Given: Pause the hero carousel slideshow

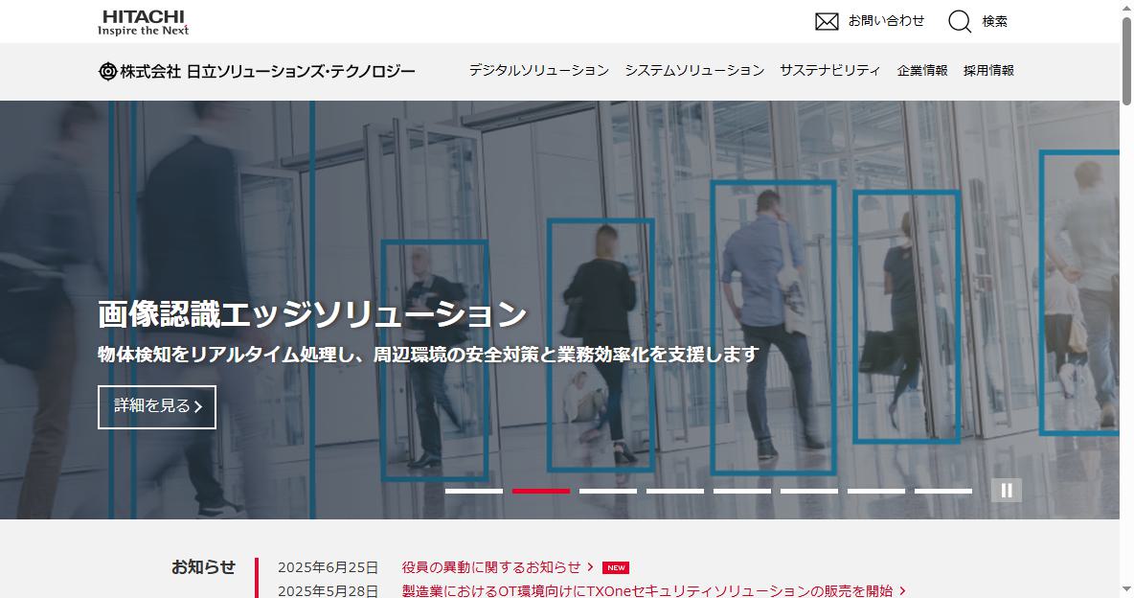Looking at the screenshot, I should point(1006,490).
